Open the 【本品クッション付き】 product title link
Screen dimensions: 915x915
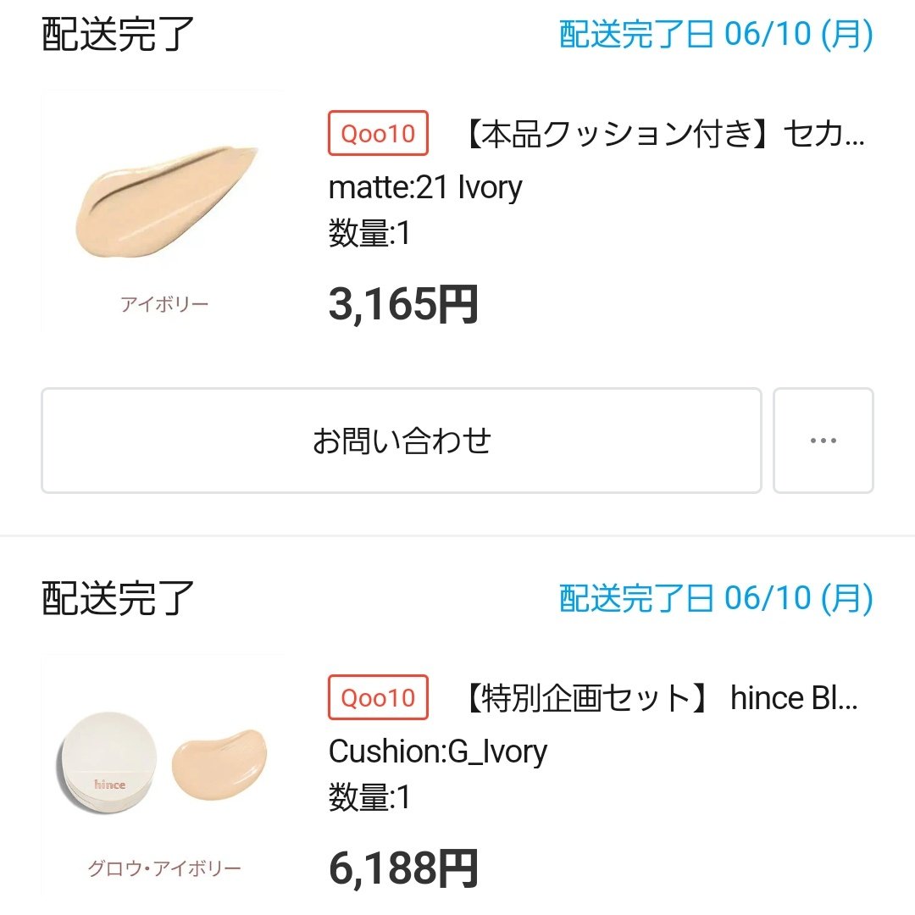click(x=666, y=134)
